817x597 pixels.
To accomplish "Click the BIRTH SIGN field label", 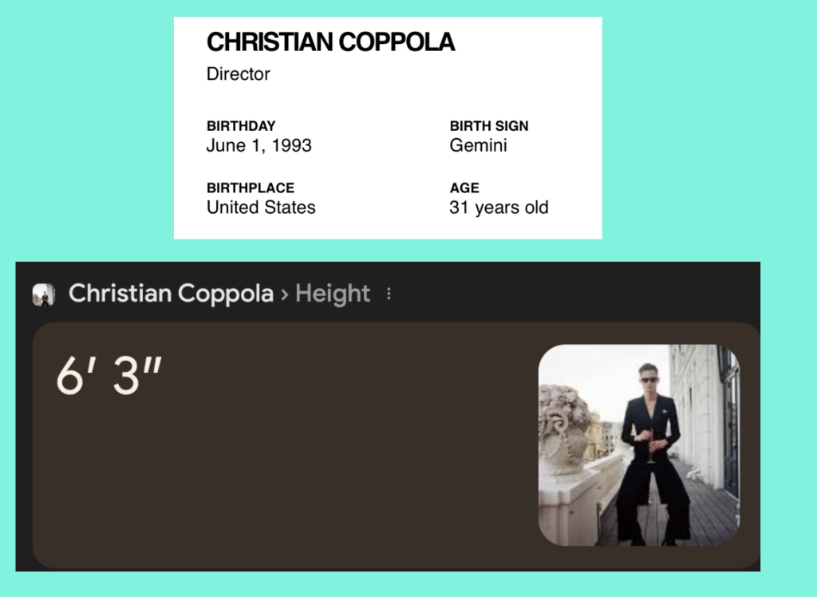I will coord(488,125).
